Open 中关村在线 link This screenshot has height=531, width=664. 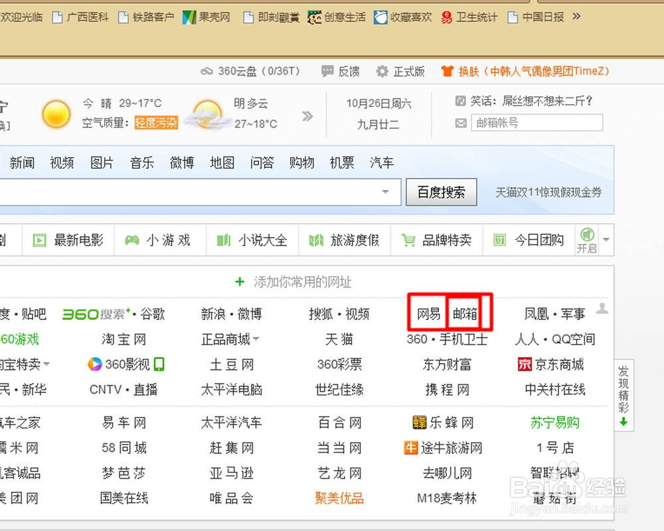click(554, 390)
